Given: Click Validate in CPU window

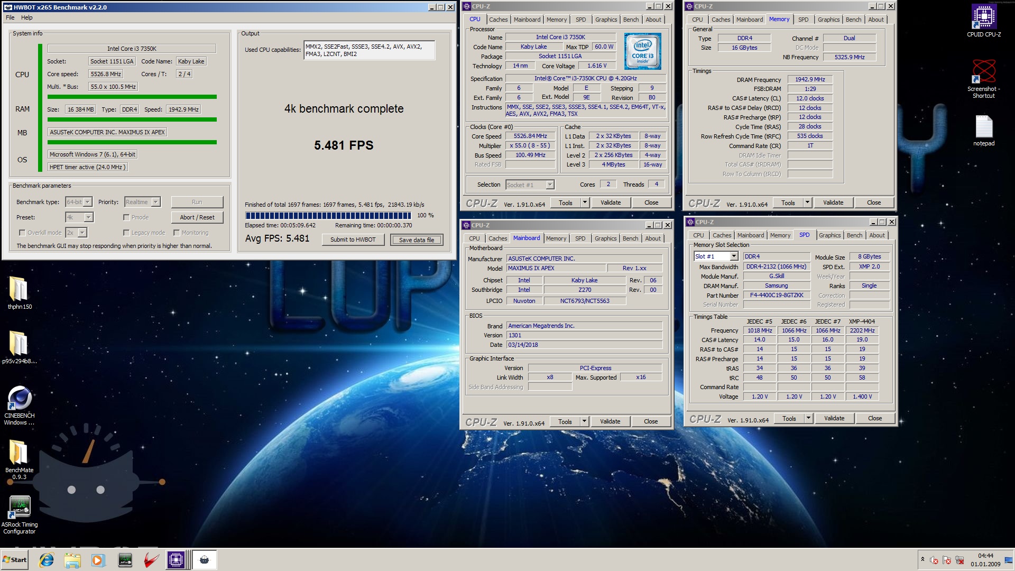Looking at the screenshot, I should point(611,202).
